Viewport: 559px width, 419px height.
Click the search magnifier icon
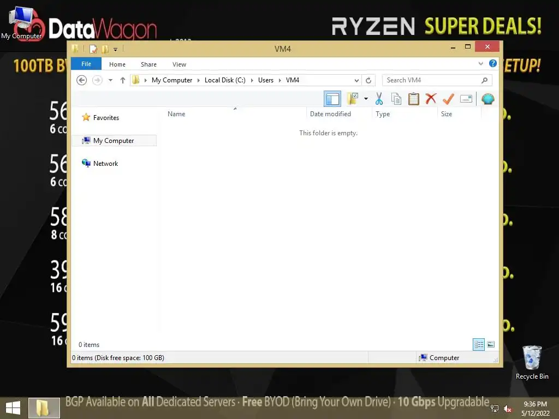(484, 80)
